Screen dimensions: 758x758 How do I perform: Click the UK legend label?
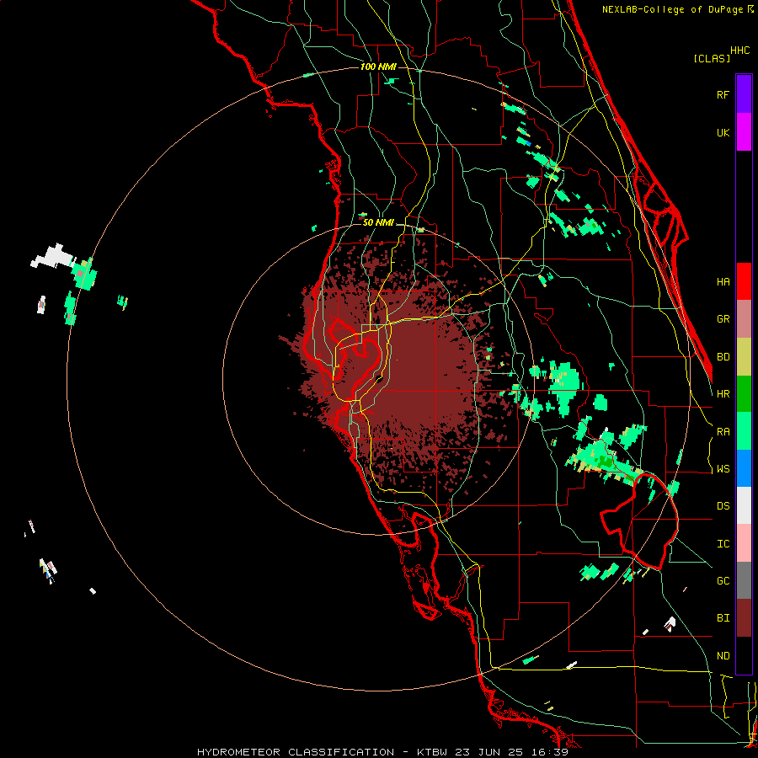tap(723, 132)
